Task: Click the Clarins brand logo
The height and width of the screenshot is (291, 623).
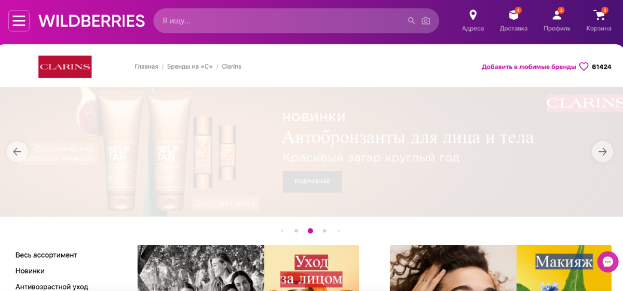Action: point(65,67)
